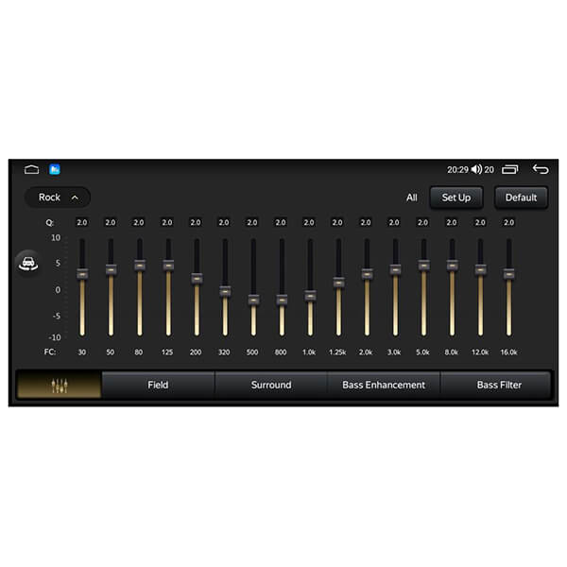Viewport: 567px width, 567px height.
Task: Go to the Bass Enhancement tab
Action: pos(384,386)
